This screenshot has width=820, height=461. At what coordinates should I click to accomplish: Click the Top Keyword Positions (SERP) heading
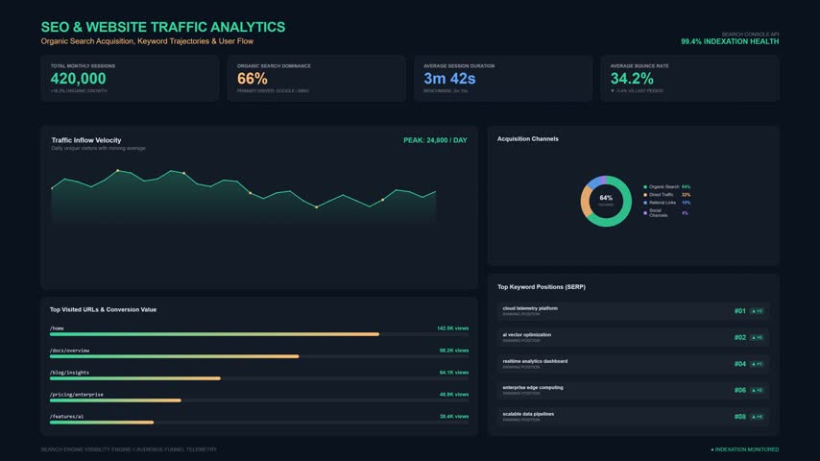542,287
